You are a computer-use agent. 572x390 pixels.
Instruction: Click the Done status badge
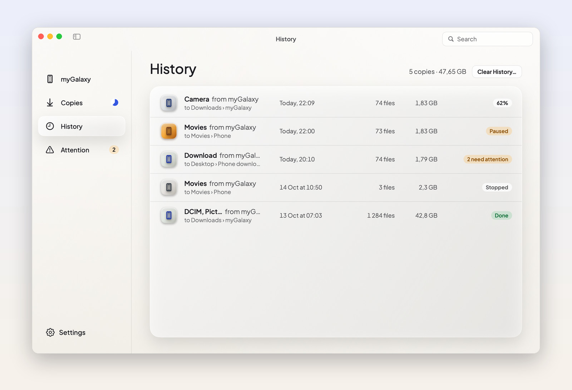pyautogui.click(x=501, y=215)
